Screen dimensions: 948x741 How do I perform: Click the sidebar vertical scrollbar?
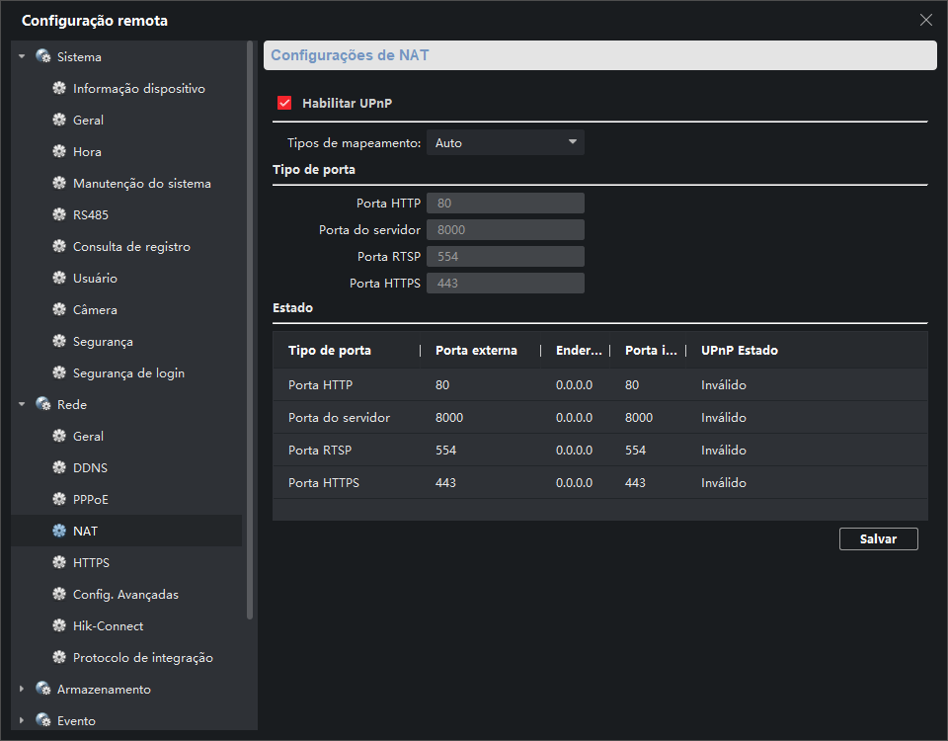click(x=250, y=326)
